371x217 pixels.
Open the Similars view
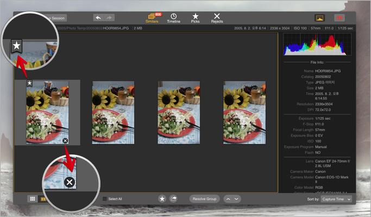(152, 18)
